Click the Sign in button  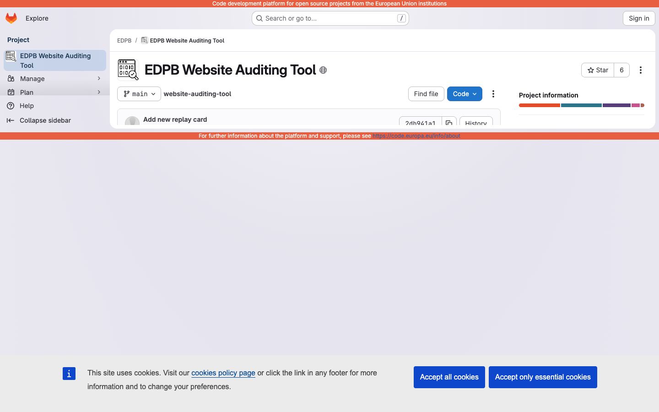[x=639, y=18]
